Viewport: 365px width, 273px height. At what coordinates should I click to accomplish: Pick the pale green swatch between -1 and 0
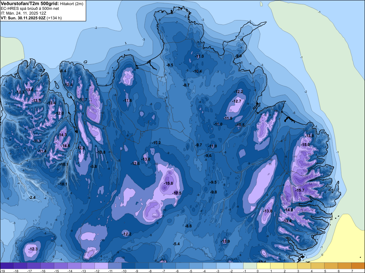250,266
